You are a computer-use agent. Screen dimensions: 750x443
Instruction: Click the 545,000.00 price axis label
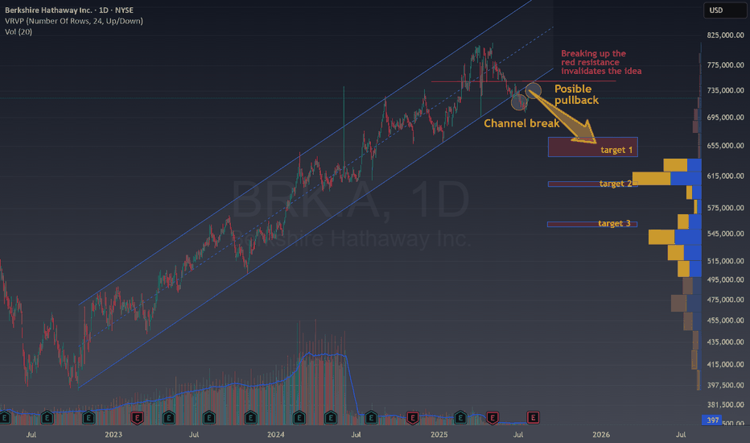point(726,234)
